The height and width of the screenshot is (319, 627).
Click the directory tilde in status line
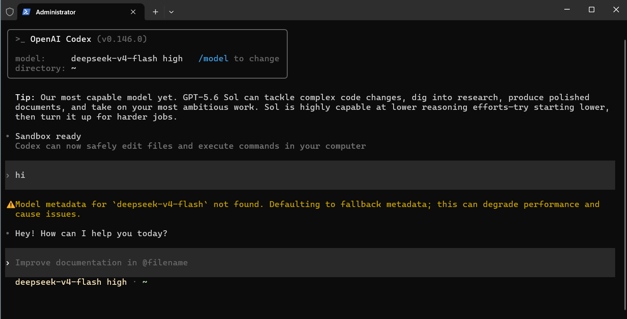click(145, 282)
